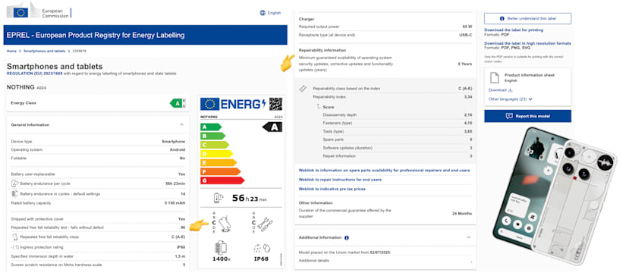Click the '24 Months' guarantee duration value
Viewport: 629px width, 276px height.
[x=462, y=213]
